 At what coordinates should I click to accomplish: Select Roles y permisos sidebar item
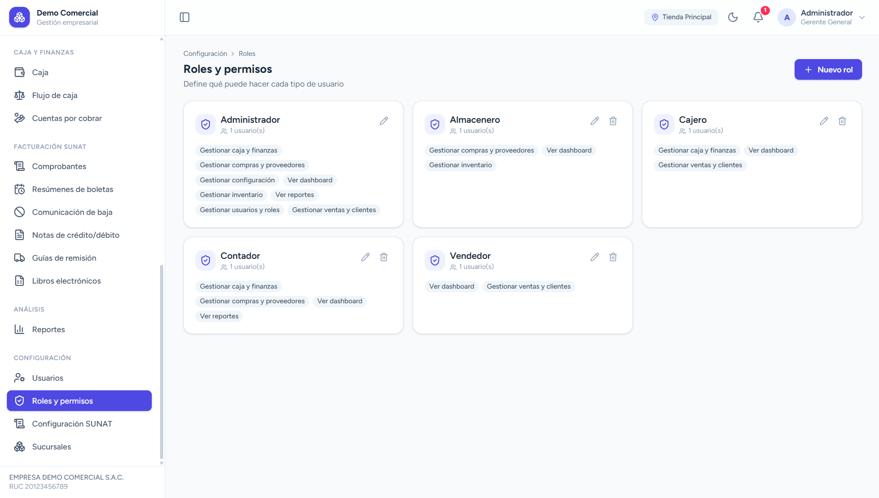(79, 401)
